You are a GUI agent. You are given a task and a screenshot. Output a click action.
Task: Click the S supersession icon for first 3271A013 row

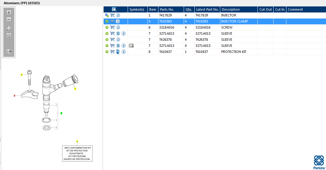coord(118,33)
